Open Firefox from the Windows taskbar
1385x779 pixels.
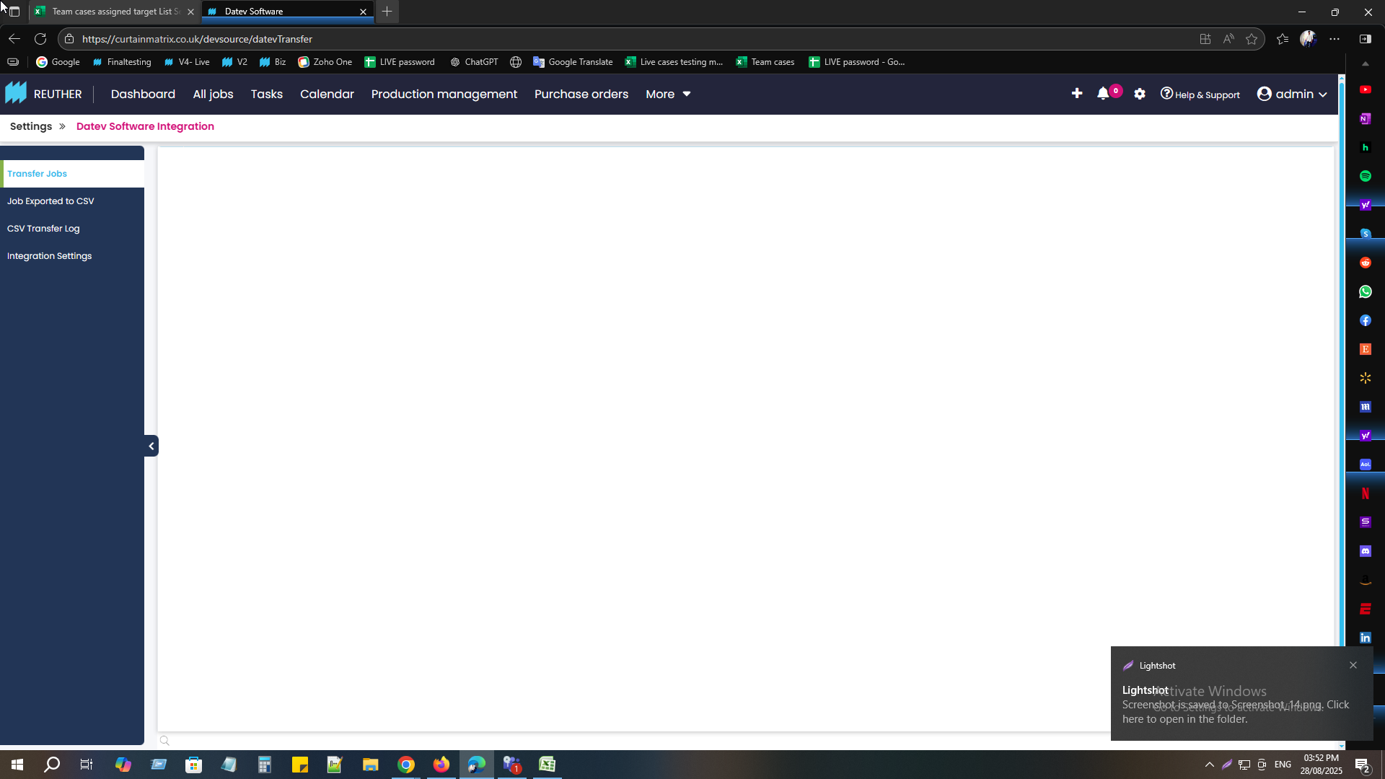tap(441, 765)
